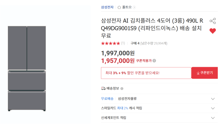Viewport: 220px width, 124px height.
Task: Click the 무료배송 link text
Action: [107, 99]
